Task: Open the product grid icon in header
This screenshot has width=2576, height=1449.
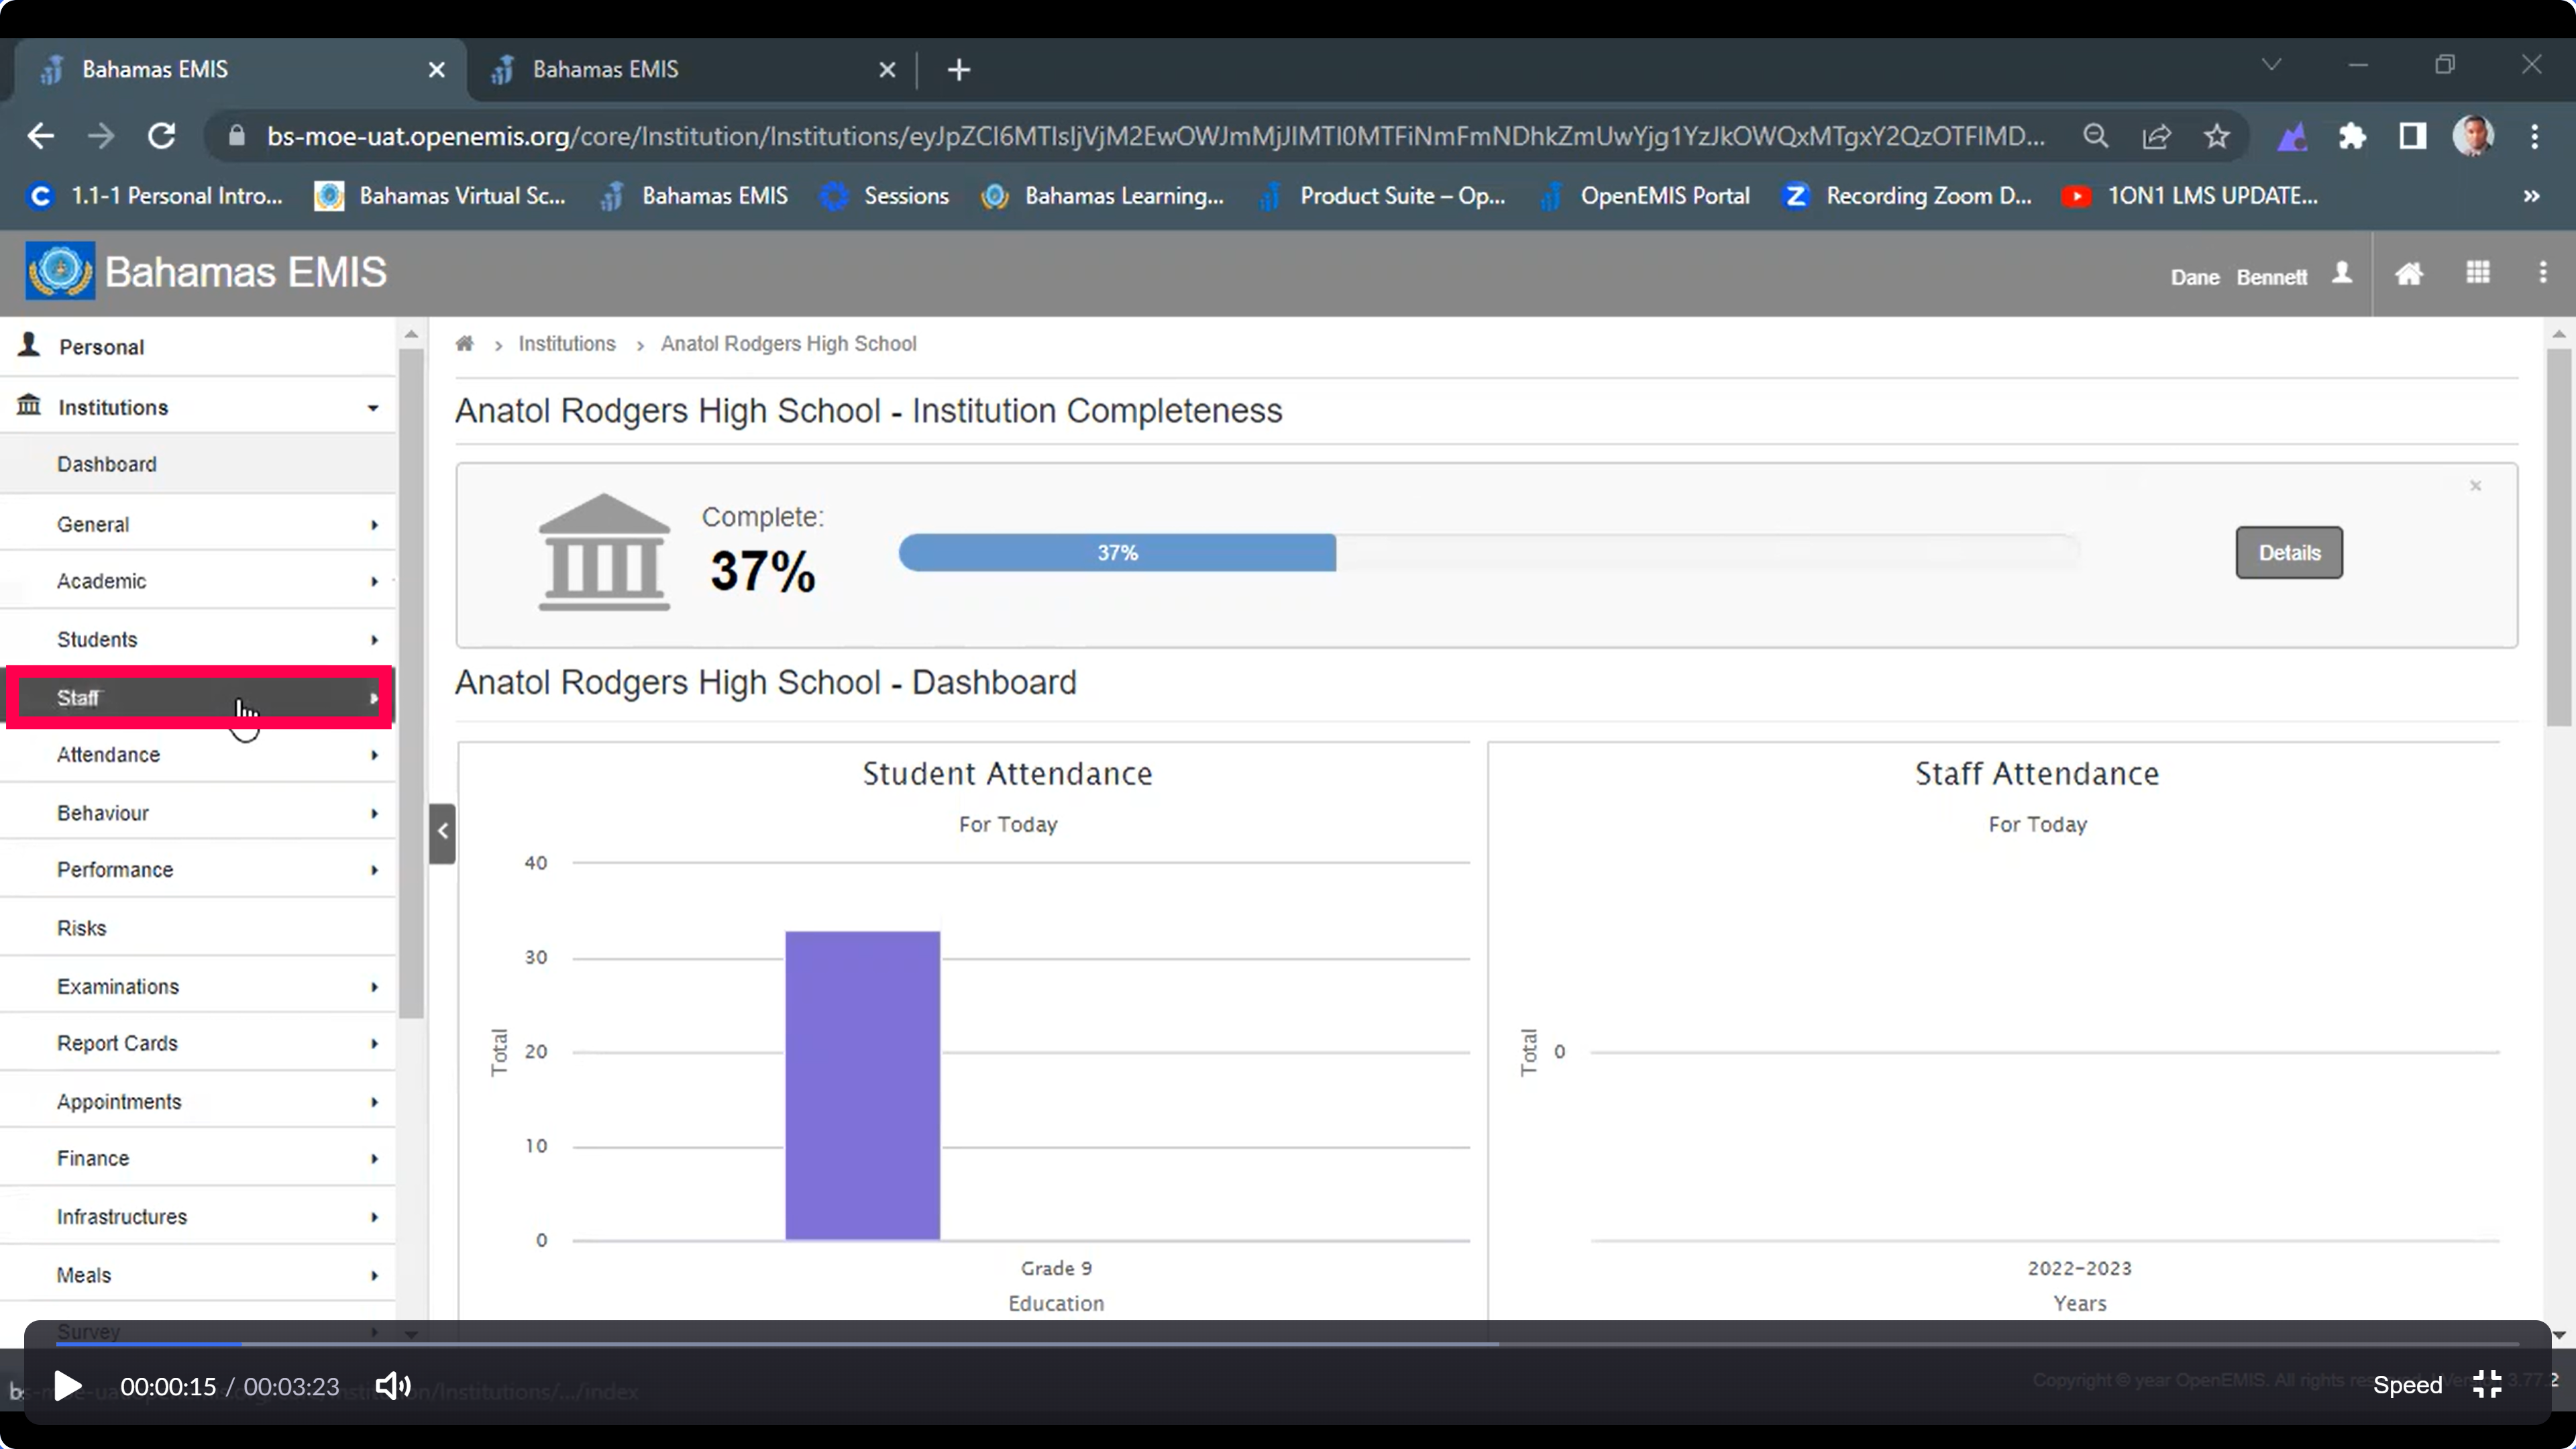Action: [2478, 273]
